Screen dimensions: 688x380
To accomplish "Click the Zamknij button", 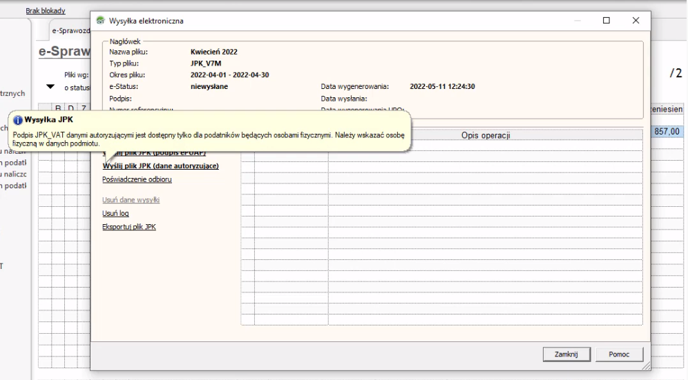I will click(566, 354).
